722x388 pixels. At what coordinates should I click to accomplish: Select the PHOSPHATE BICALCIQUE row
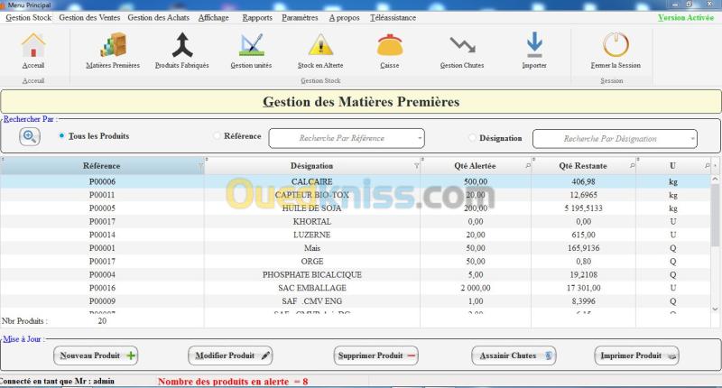point(356,275)
